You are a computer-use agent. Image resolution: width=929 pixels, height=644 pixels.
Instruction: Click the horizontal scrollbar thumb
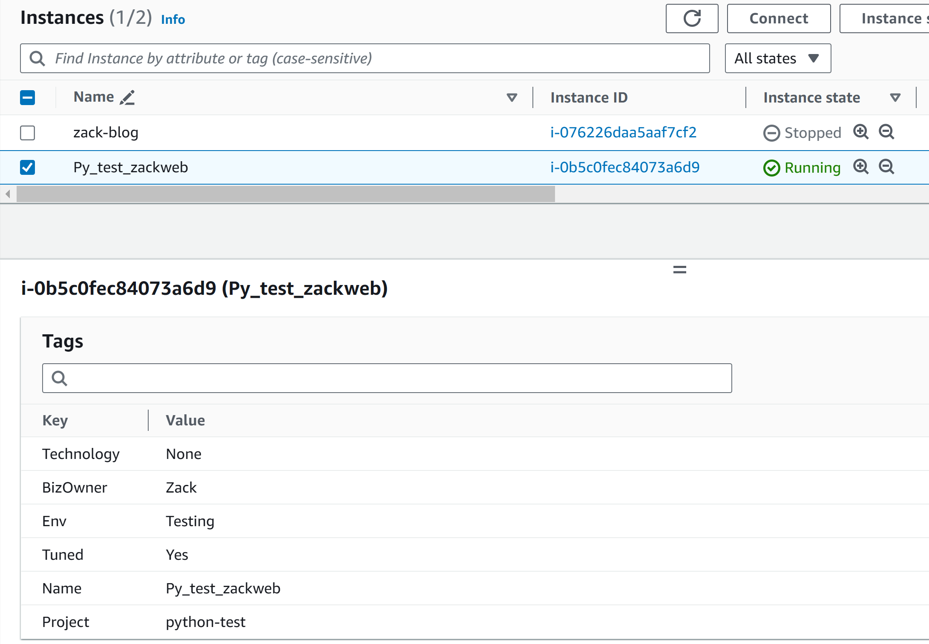286,194
